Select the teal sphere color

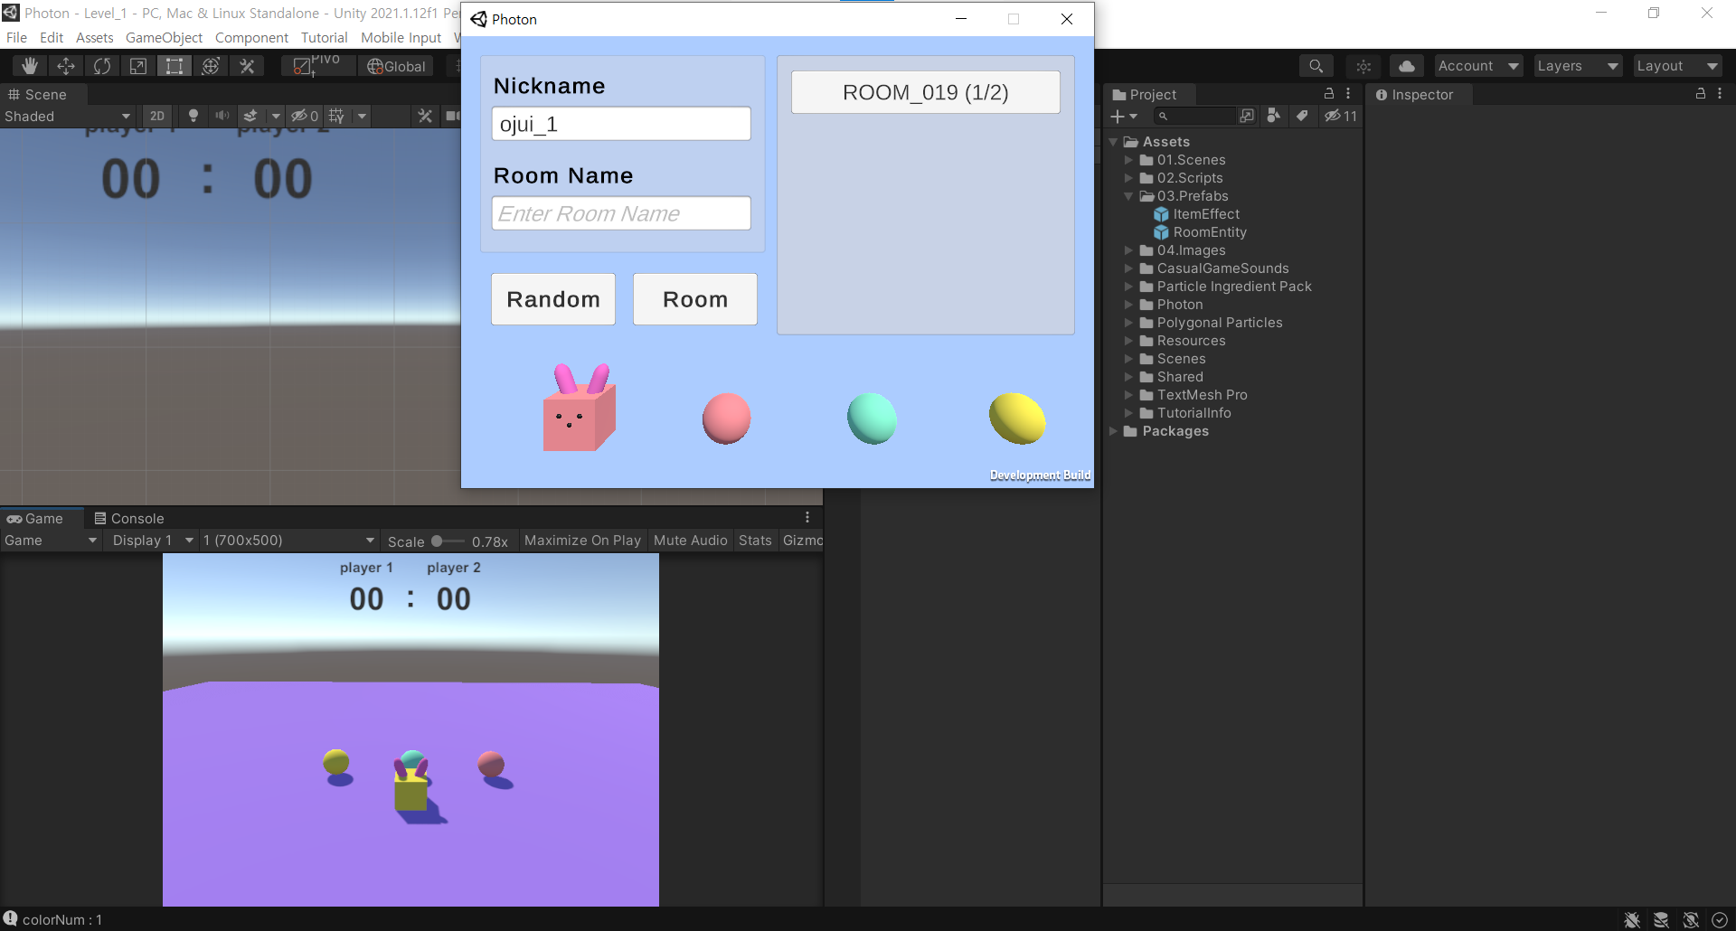pyautogui.click(x=872, y=418)
